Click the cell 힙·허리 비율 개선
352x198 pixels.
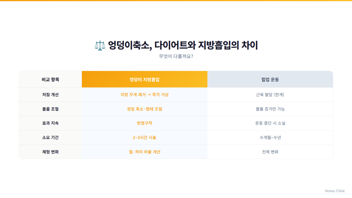point(145,152)
